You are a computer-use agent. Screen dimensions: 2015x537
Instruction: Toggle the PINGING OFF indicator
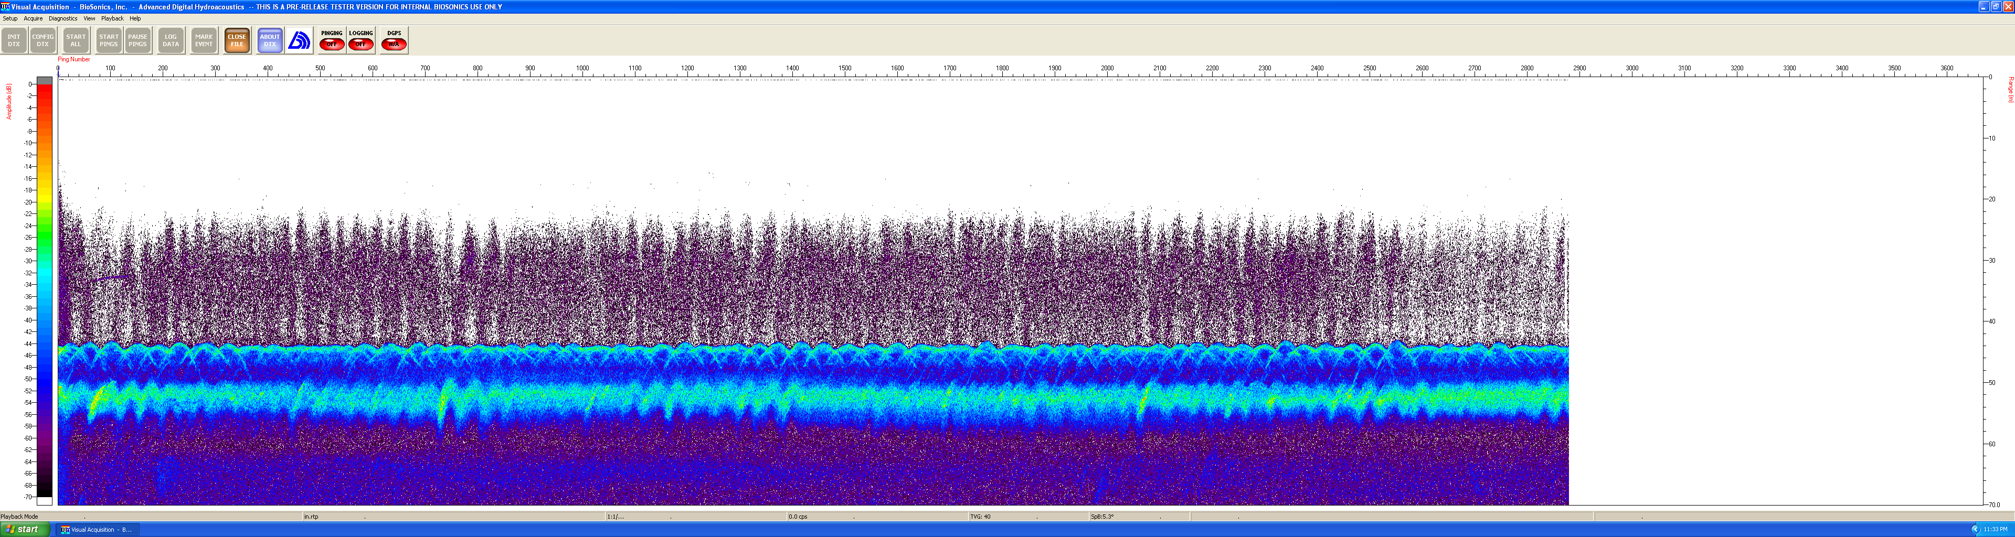(332, 41)
